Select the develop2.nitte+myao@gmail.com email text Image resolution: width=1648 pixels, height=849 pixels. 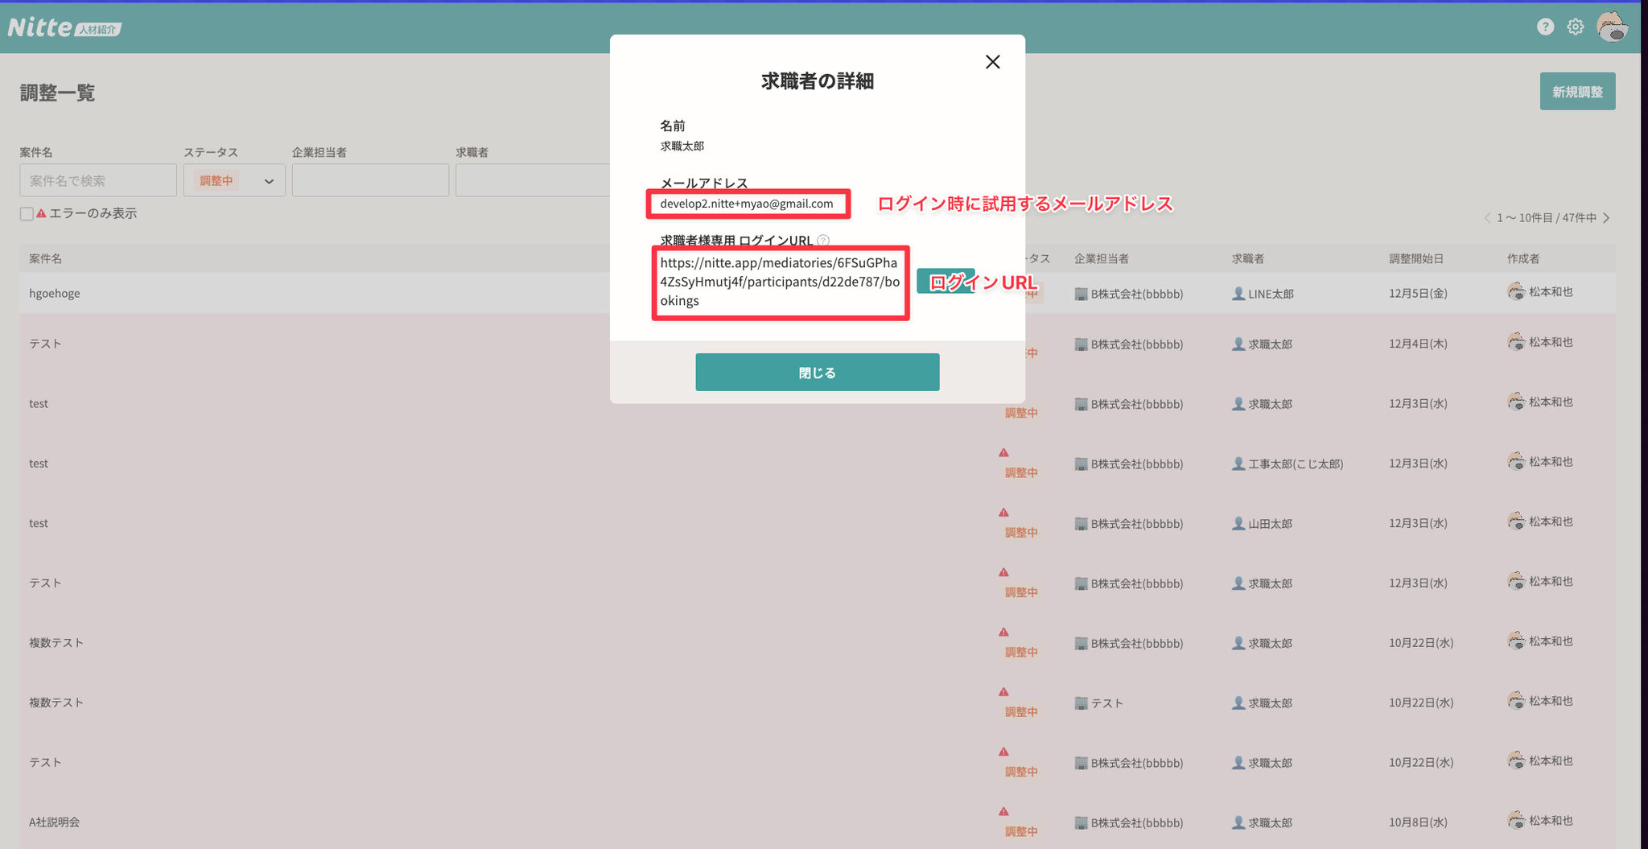[x=746, y=204]
